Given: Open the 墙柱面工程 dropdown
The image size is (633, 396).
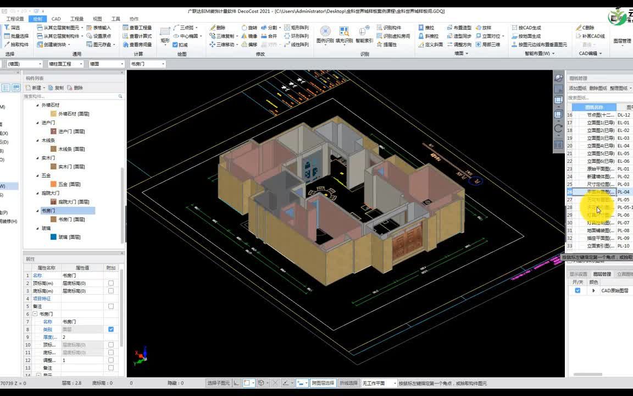Looking at the screenshot, I should tap(65, 64).
